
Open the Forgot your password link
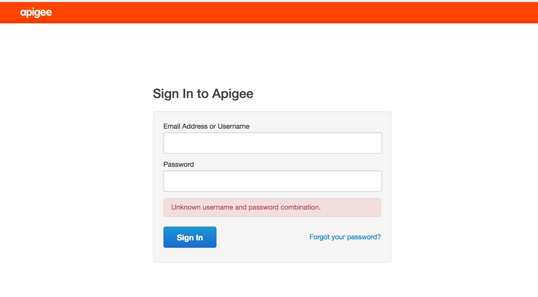click(x=345, y=237)
